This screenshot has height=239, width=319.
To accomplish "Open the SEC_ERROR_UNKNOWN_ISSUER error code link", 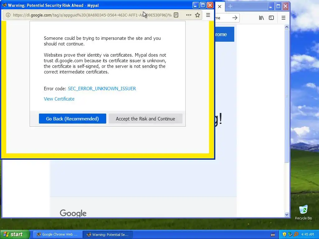I will point(102,89).
